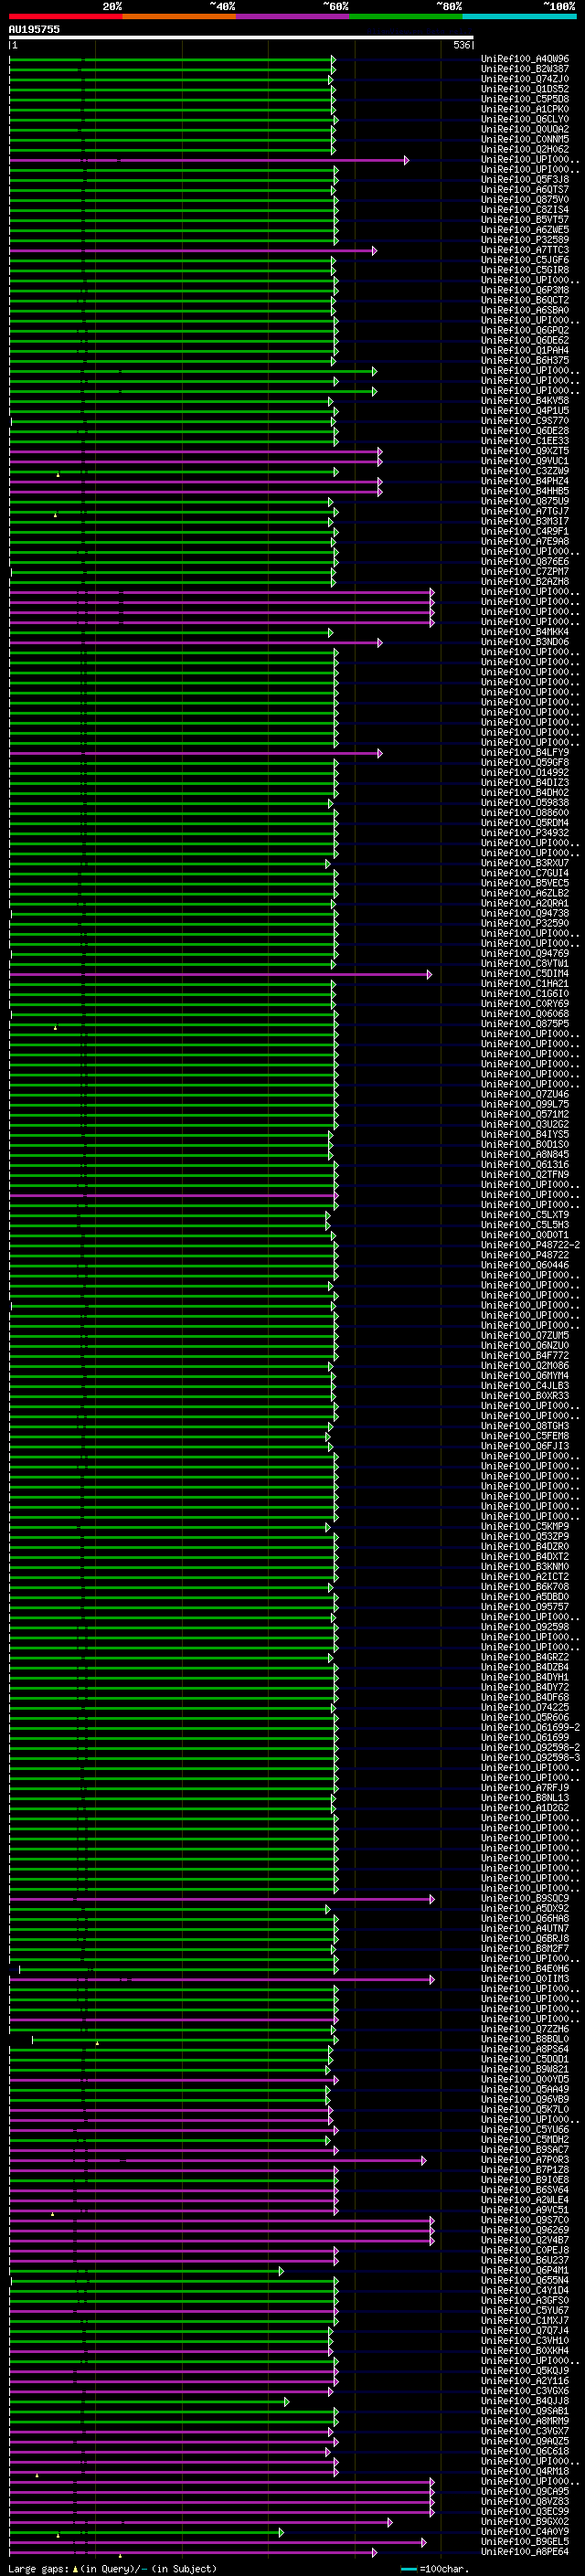Select the UniRef100_C0NNM5 label
The image size is (585, 2576).
click(x=525, y=139)
